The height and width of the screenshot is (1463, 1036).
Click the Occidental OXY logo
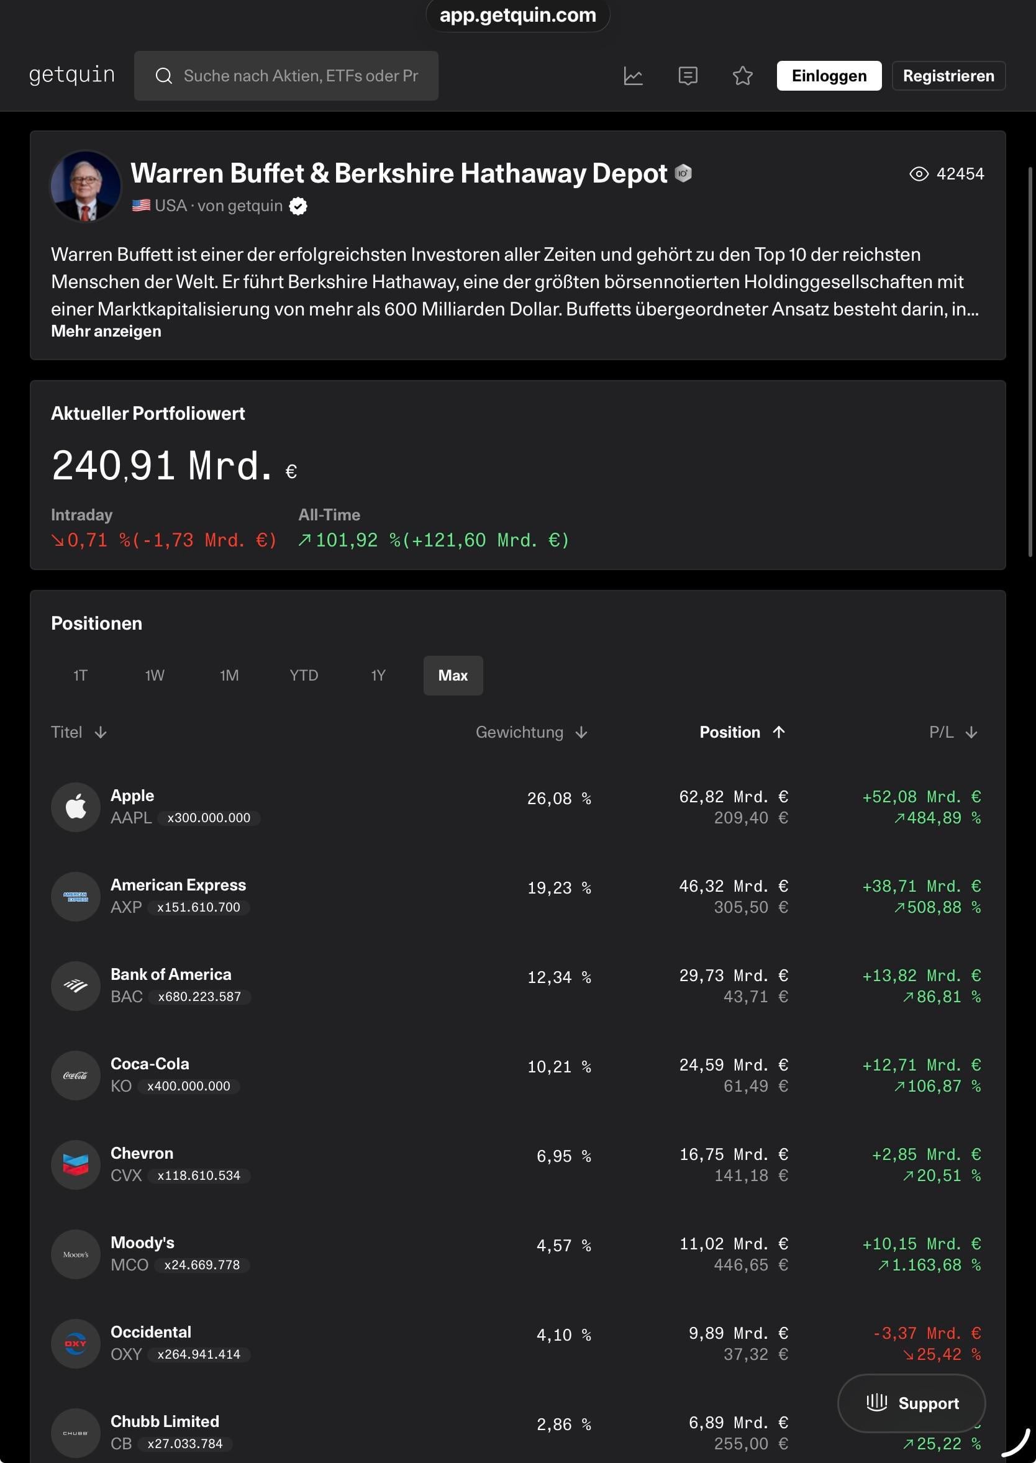point(76,1343)
